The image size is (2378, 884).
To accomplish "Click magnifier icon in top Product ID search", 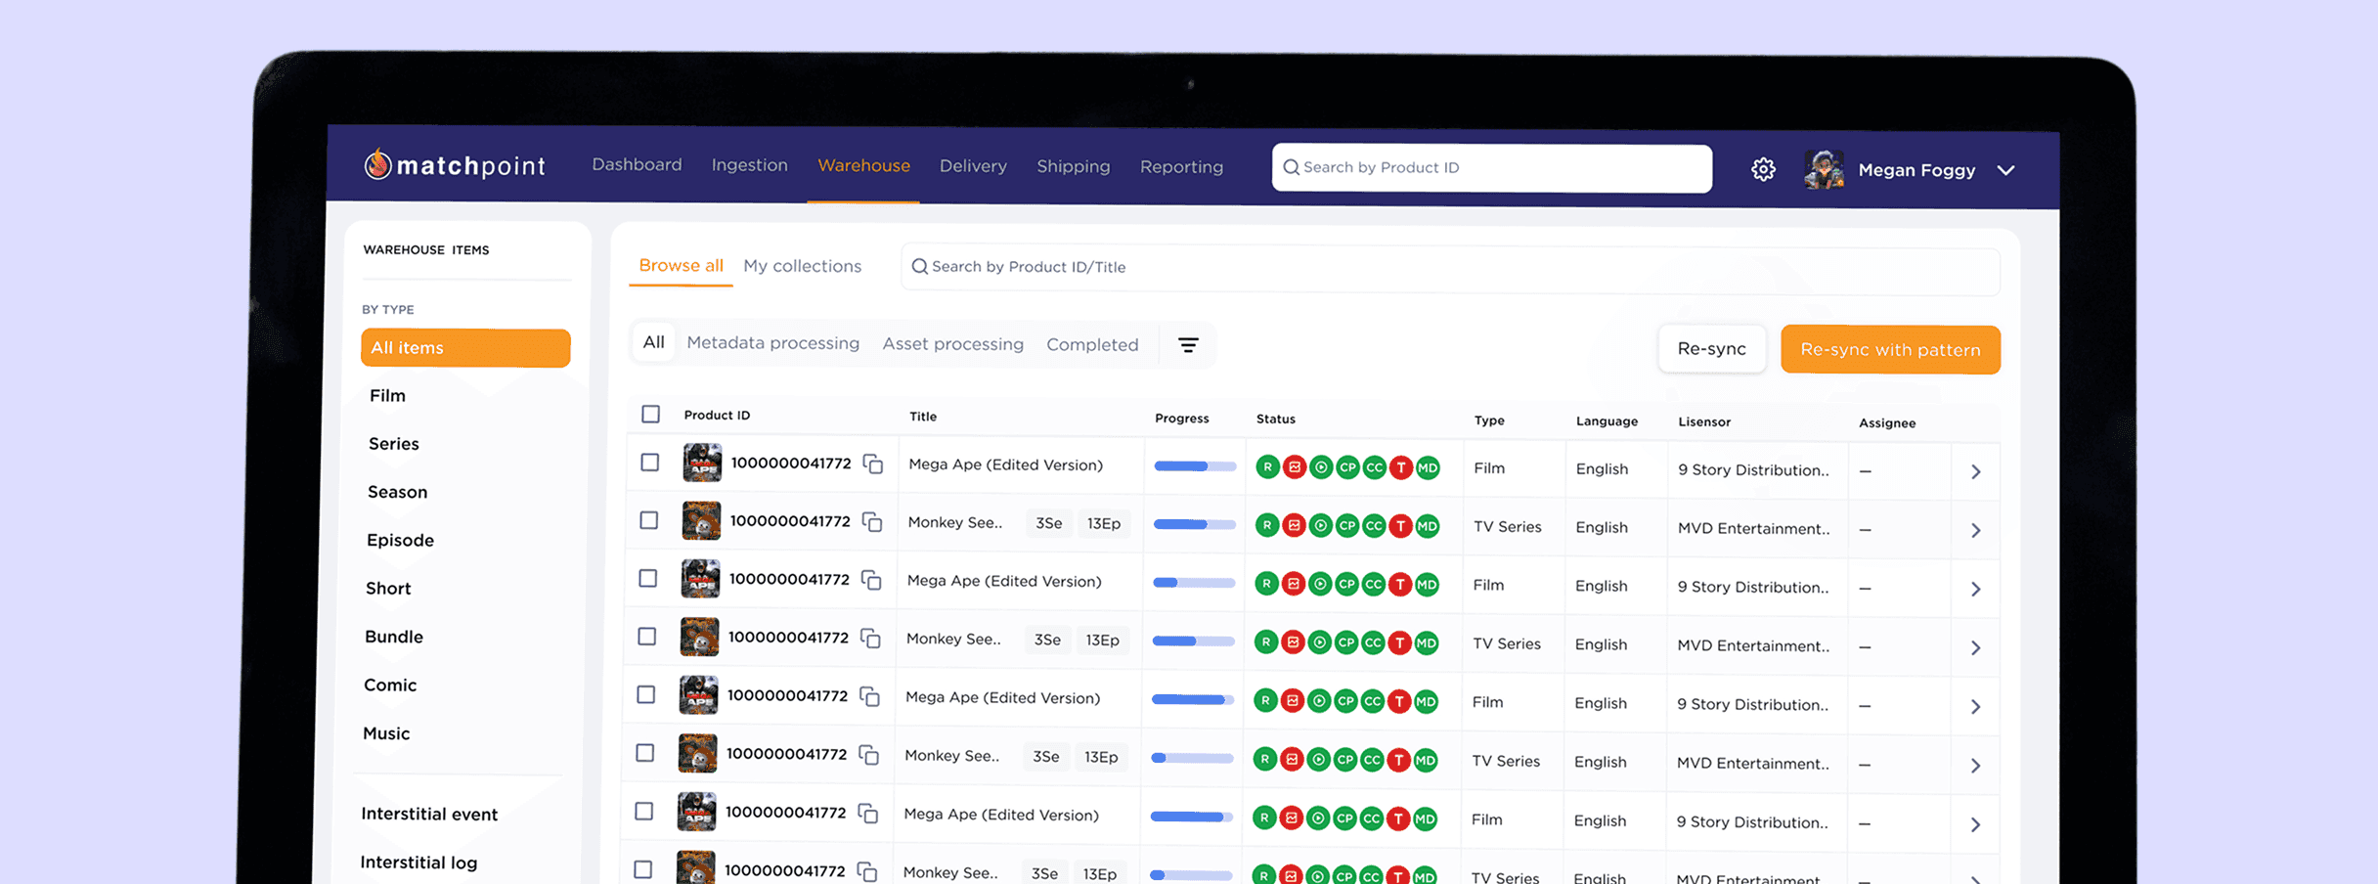I will pos(1291,167).
